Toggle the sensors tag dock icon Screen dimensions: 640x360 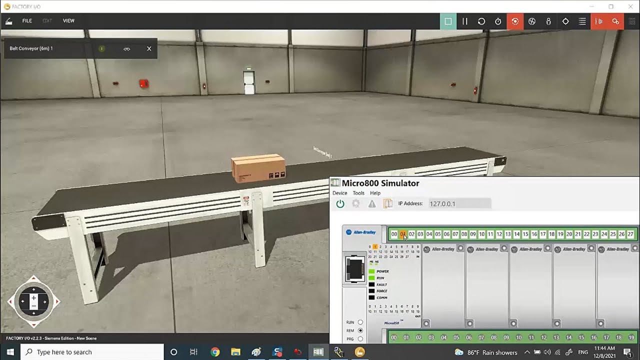[599, 21]
